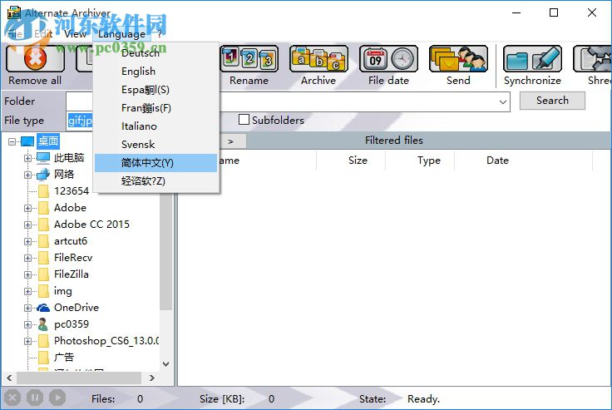Choose Svensk from Language menu
The width and height of the screenshot is (612, 410).
156,145
